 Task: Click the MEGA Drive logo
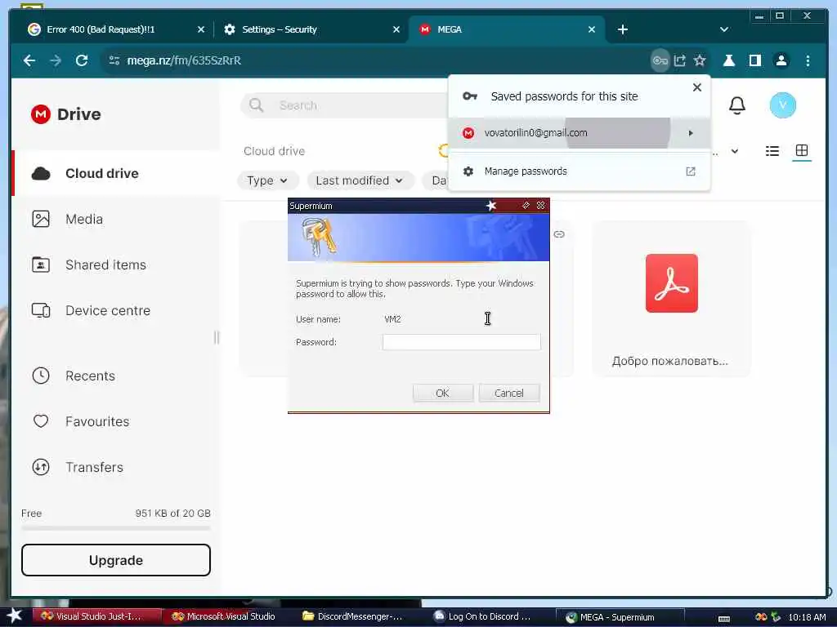(66, 114)
